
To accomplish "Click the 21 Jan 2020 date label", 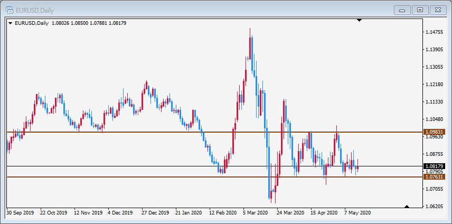I will (x=189, y=213).
